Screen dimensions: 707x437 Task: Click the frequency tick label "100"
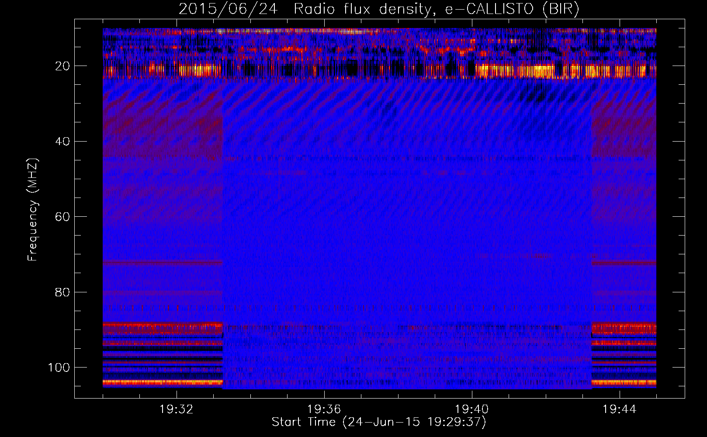click(59, 368)
